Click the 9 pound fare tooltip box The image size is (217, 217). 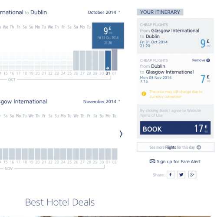click(x=108, y=36)
